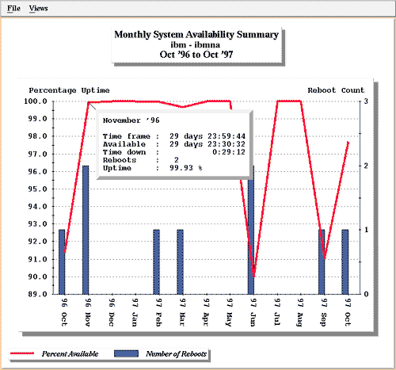Image resolution: width=396 pixels, height=370 pixels.
Task: Click the Nov '96 reboot bar
Action: [86, 230]
